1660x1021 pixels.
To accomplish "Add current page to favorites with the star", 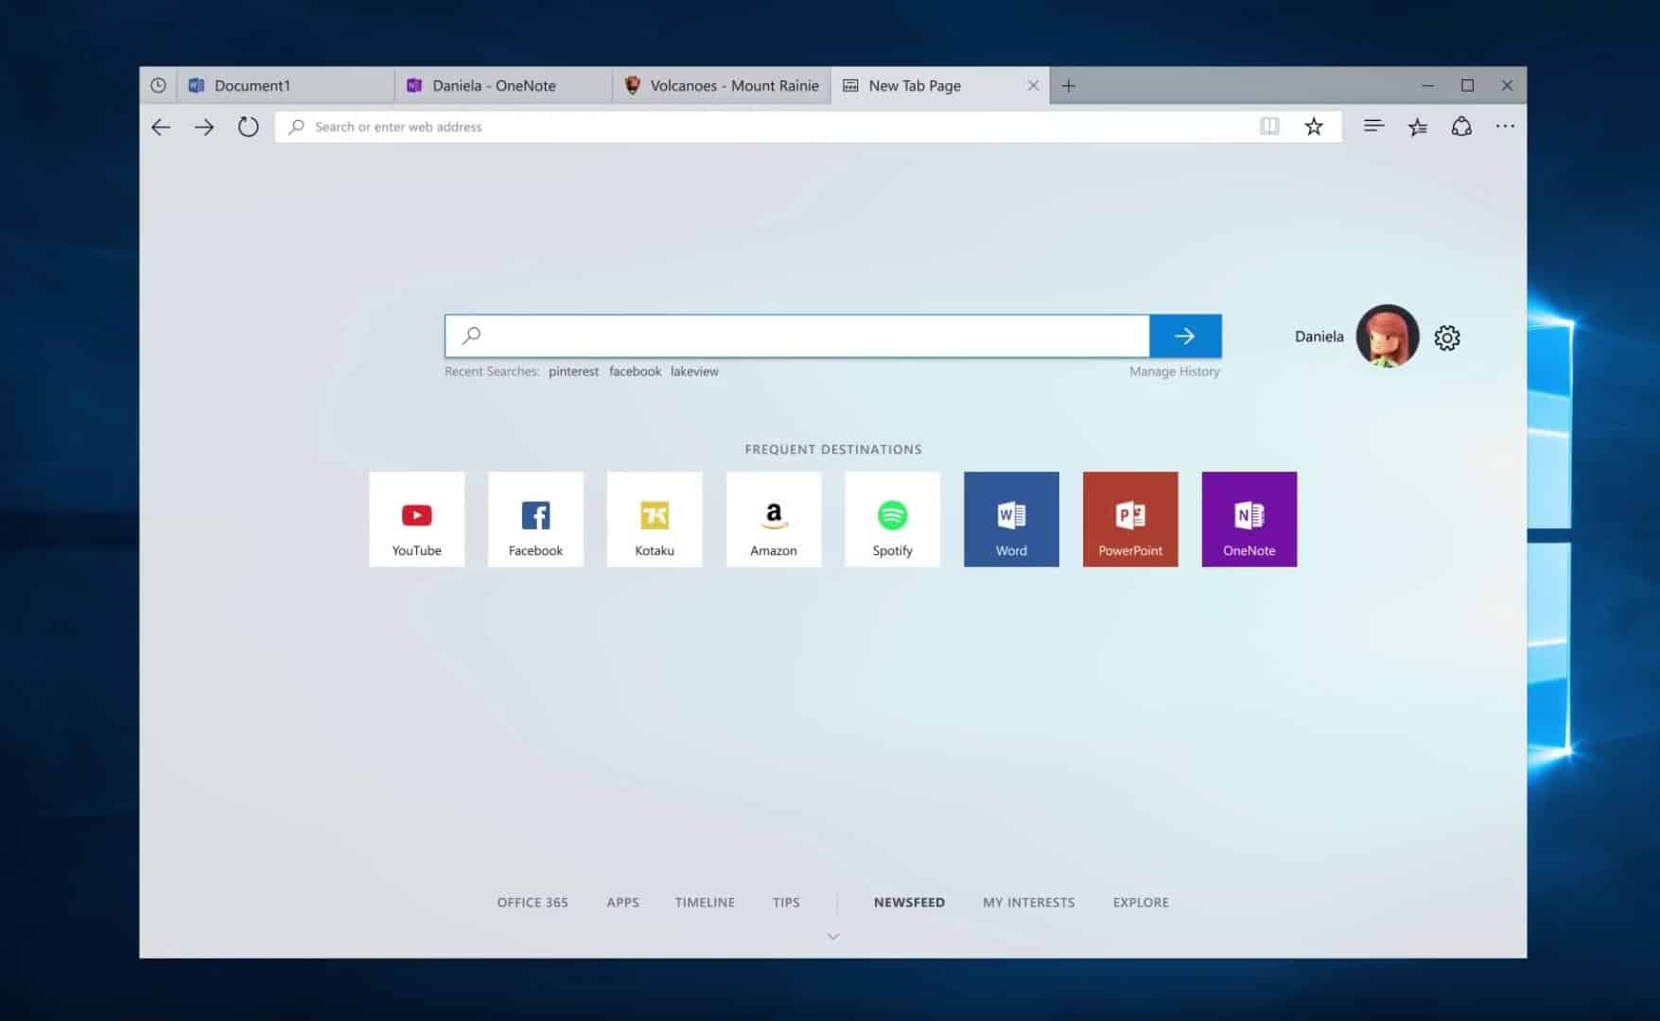I will (x=1313, y=126).
